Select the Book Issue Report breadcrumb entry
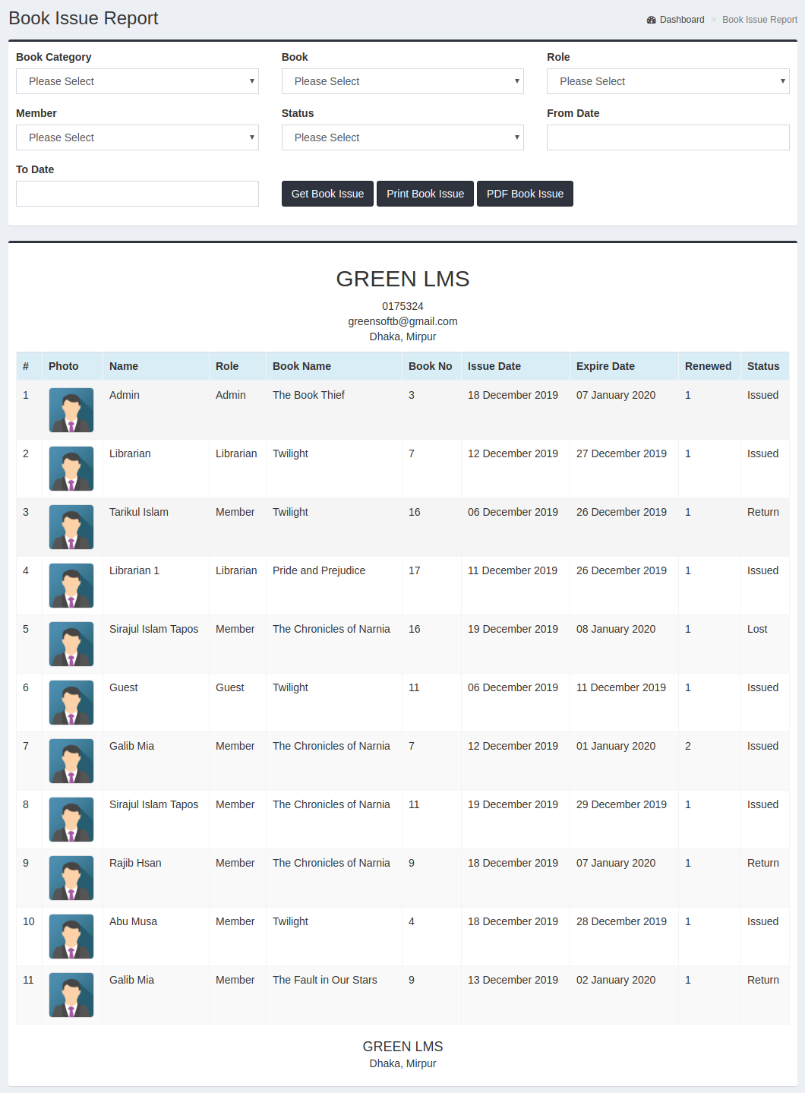 tap(759, 19)
